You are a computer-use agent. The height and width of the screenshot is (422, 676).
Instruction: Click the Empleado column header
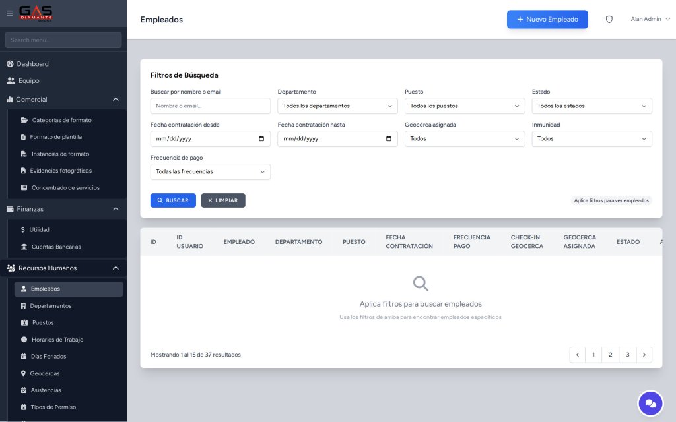point(239,242)
